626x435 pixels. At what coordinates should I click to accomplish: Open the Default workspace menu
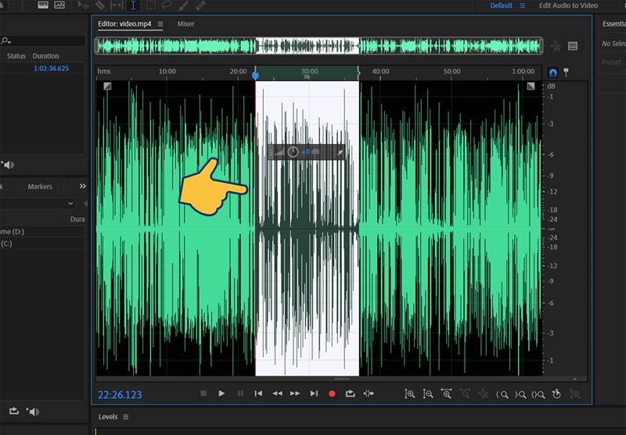click(x=523, y=5)
